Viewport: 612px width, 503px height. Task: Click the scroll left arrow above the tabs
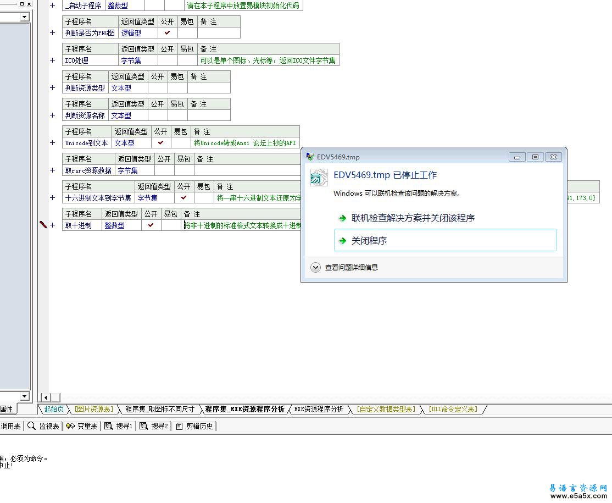[46, 397]
